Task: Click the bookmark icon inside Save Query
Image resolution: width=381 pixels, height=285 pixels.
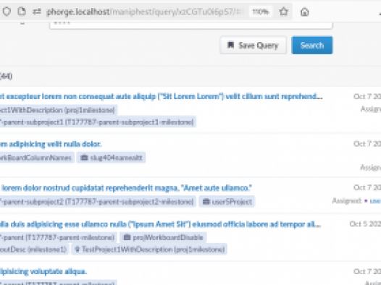Action: (230, 45)
